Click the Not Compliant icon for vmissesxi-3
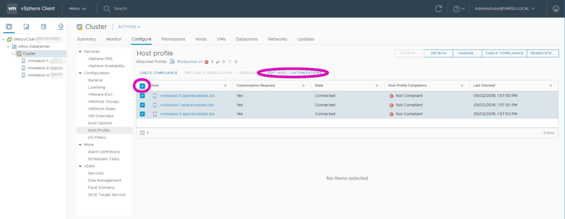This screenshot has width=565, height=219. (391, 96)
